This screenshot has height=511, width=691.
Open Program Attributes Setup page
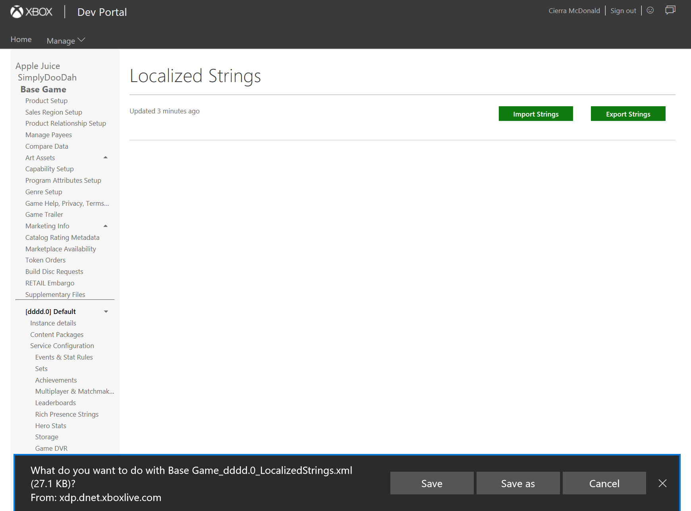pyautogui.click(x=63, y=180)
